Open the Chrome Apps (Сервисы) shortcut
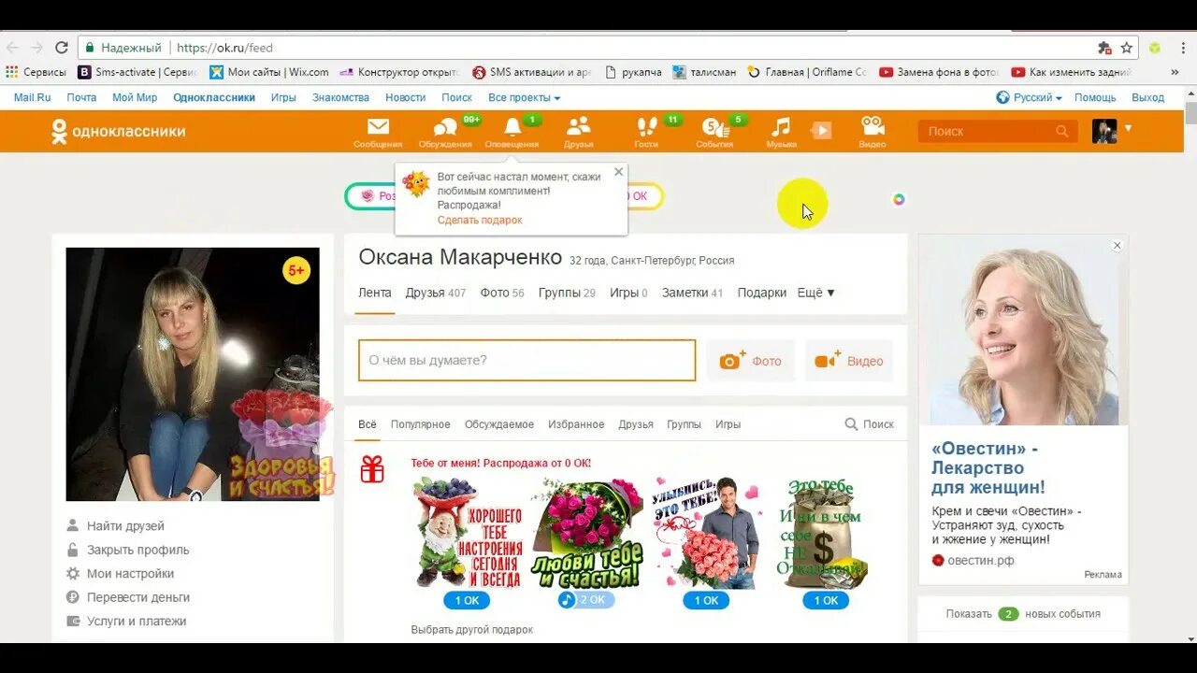1197x673 pixels. coord(36,72)
